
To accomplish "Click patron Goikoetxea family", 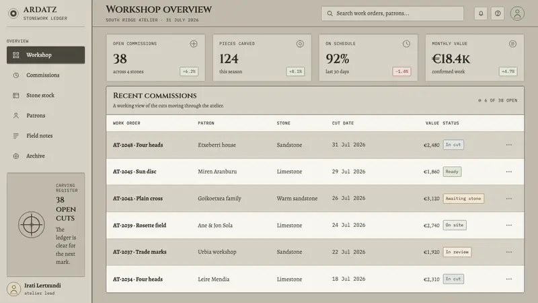I will [x=220, y=198].
